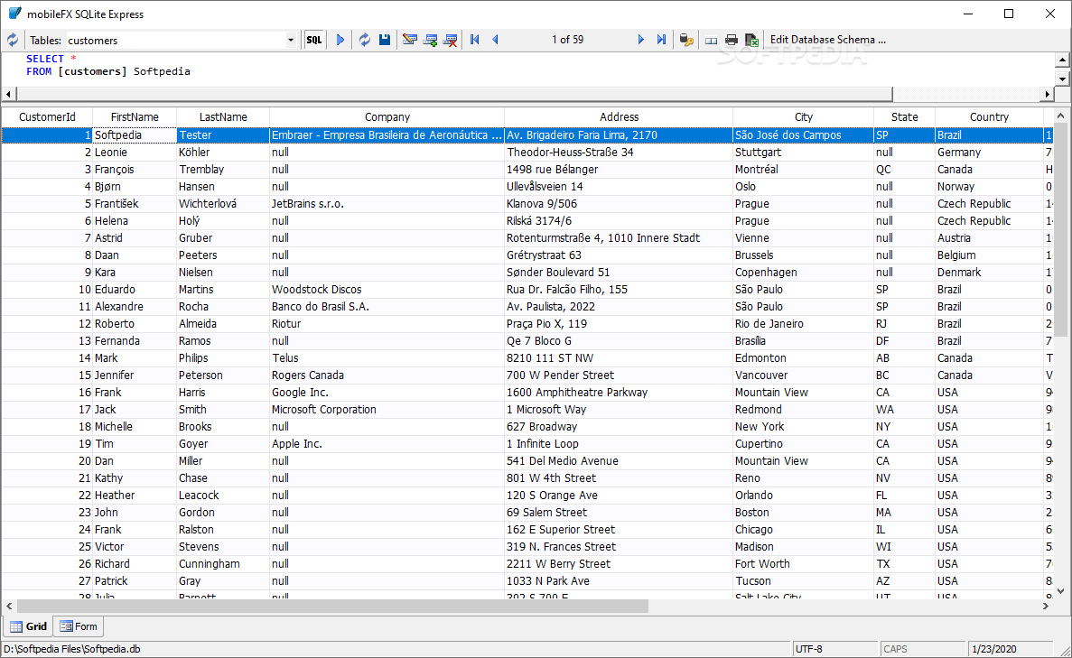
Task: Click the printer icon
Action: coord(732,40)
